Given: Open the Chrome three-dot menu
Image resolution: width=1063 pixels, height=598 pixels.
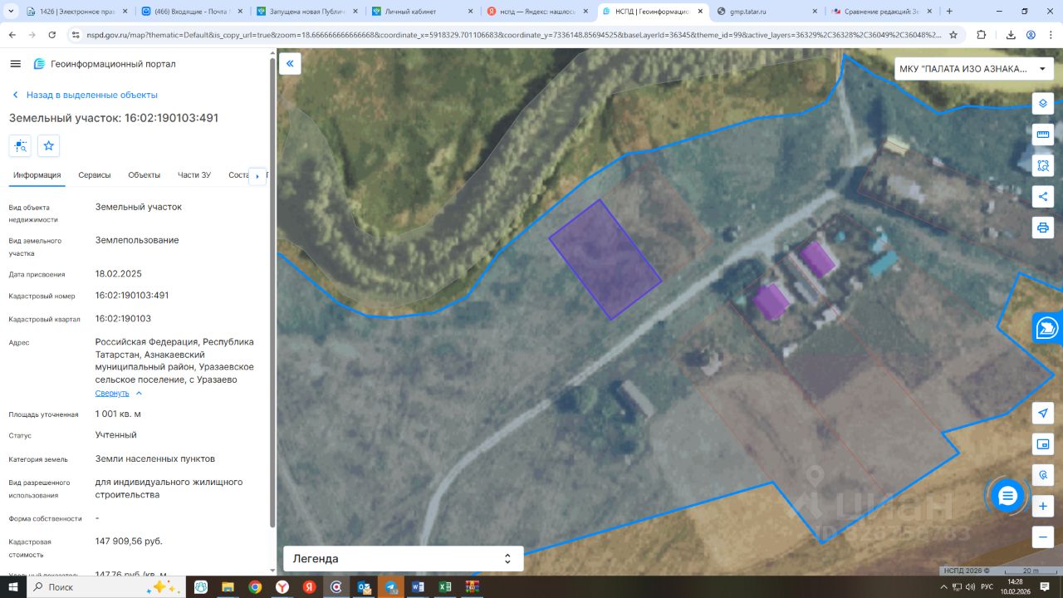Looking at the screenshot, I should 1051,35.
